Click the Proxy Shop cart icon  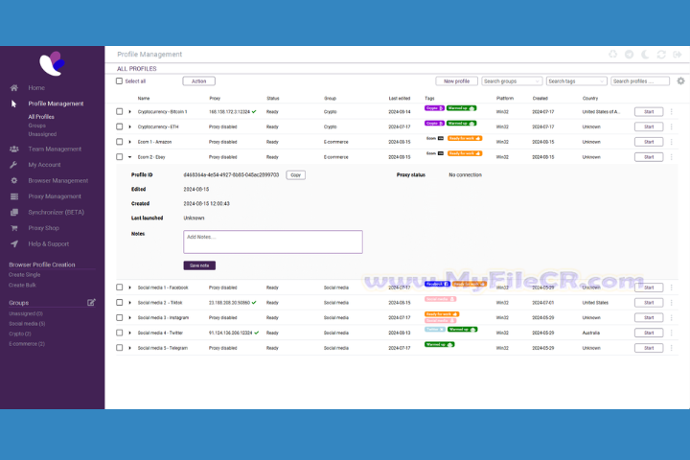(14, 228)
